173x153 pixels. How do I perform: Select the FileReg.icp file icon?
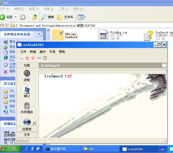pyautogui.click(x=103, y=35)
